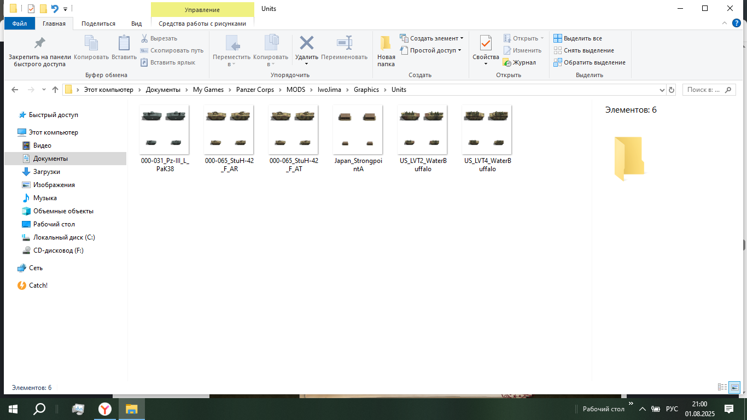Open Yandex Browser from taskbar
The width and height of the screenshot is (747, 420).
click(x=105, y=409)
